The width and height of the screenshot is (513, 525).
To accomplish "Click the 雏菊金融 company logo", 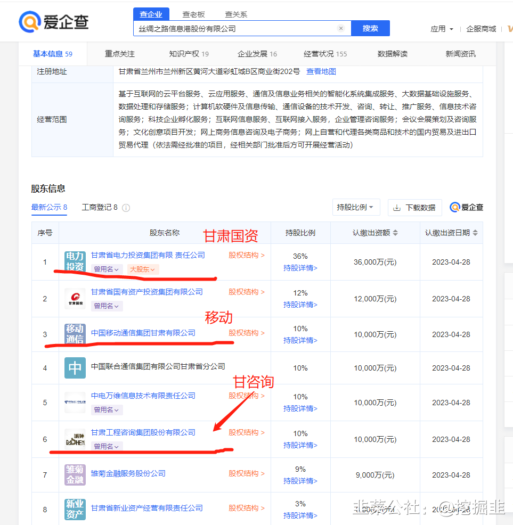I will coord(75,475).
